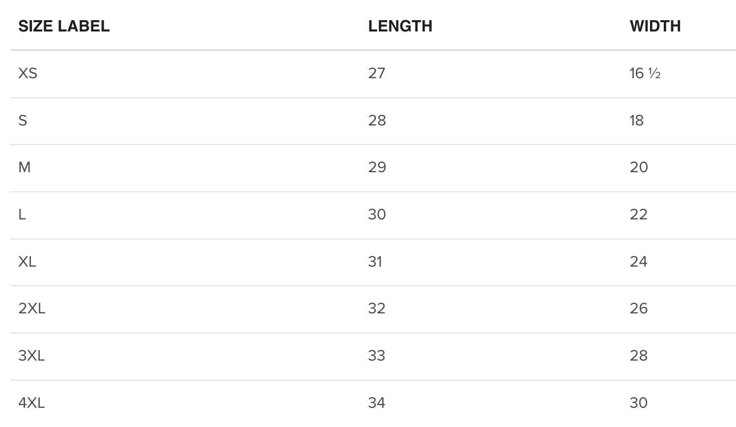Select the 4XL size label cell
Viewport: 736px width, 427px height.
32,403
